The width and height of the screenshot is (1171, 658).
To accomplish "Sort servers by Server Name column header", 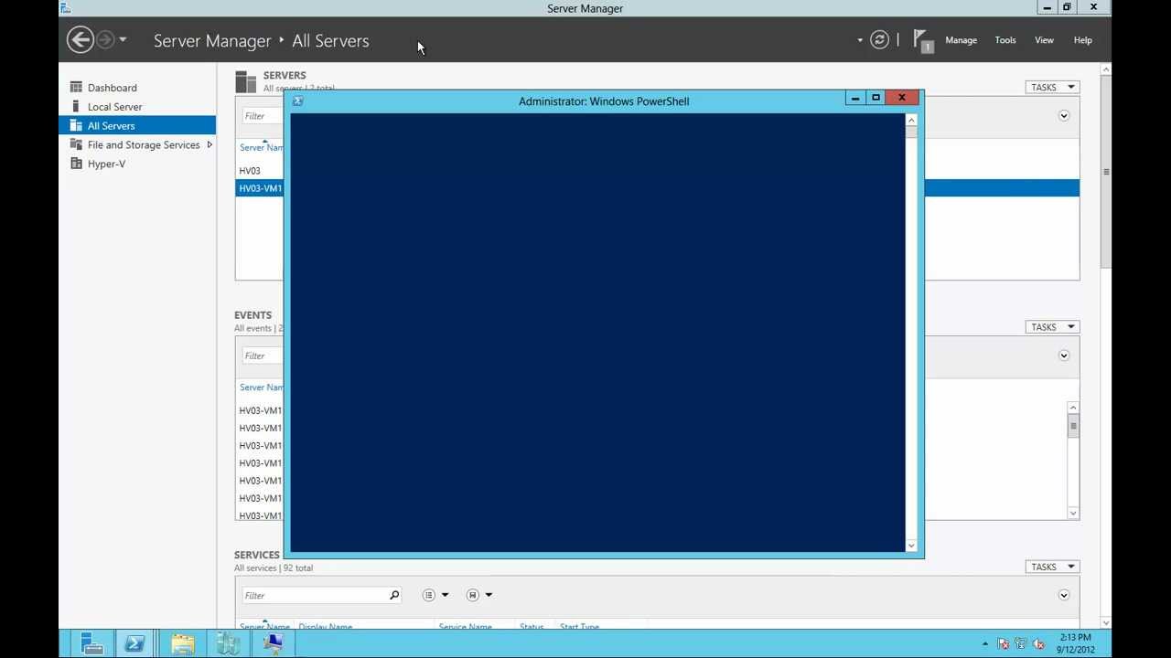I will pyautogui.click(x=262, y=147).
